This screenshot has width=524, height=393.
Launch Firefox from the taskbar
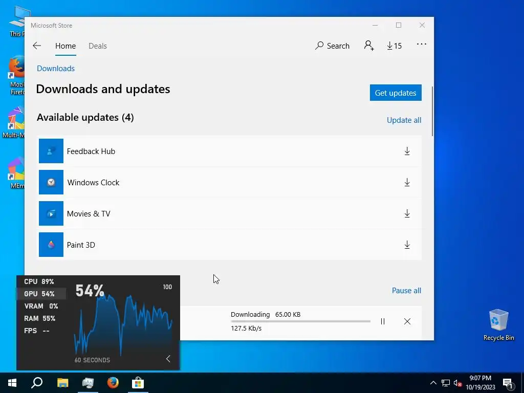click(x=113, y=383)
